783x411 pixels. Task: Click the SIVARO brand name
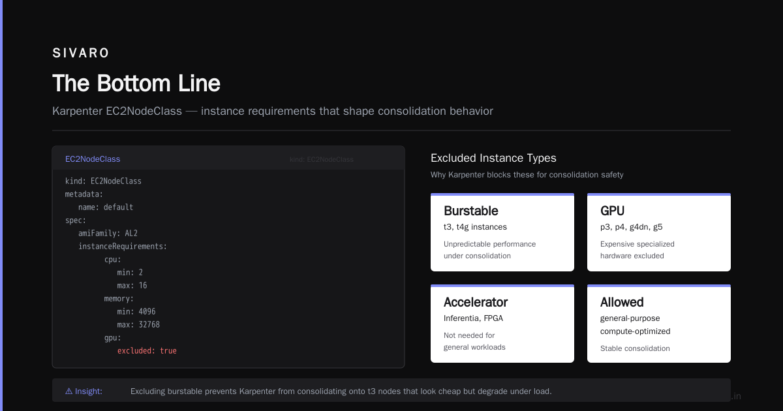coord(81,53)
